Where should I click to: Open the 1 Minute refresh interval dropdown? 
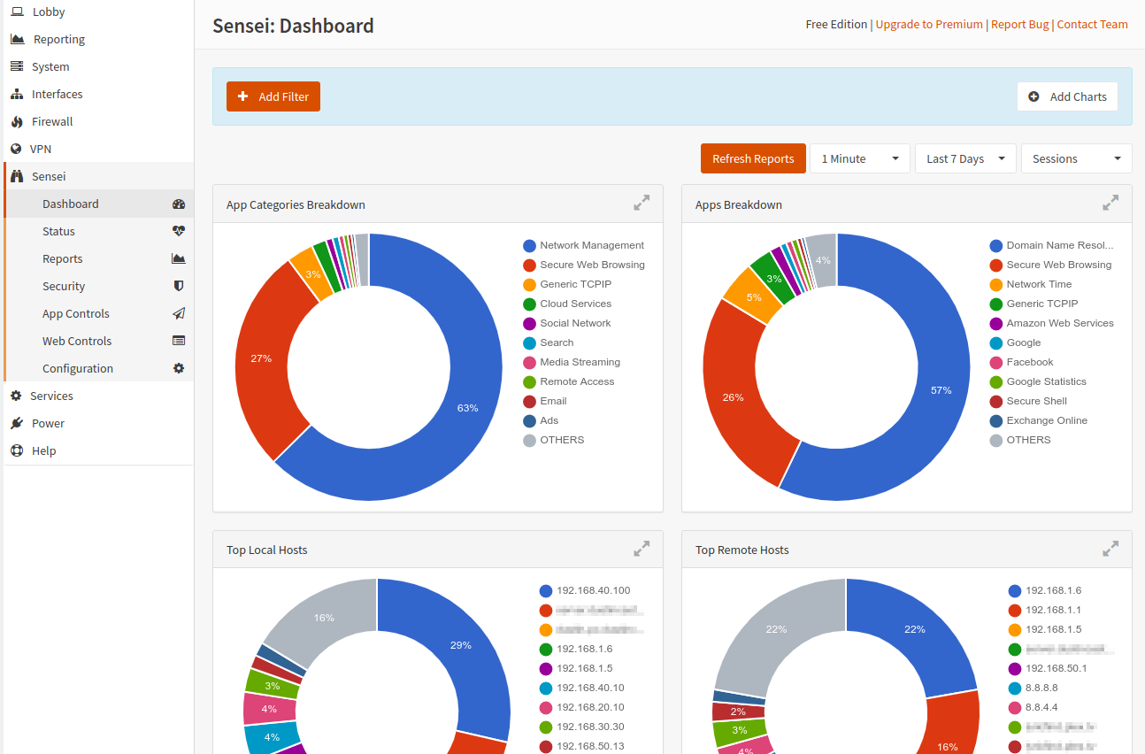tap(860, 158)
